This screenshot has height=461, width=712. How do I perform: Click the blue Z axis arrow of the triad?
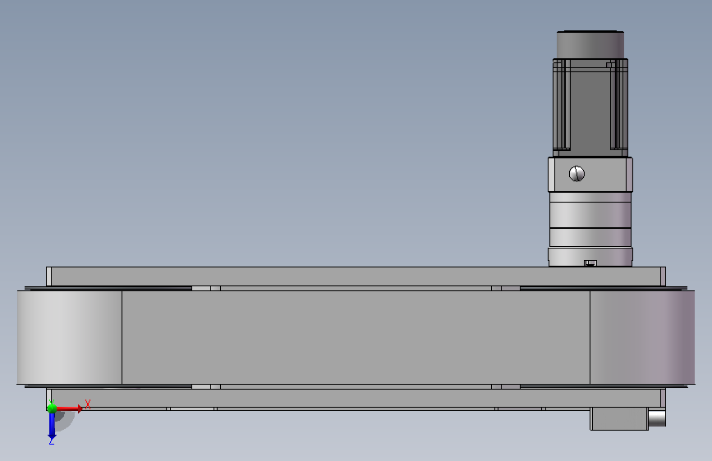[52, 426]
